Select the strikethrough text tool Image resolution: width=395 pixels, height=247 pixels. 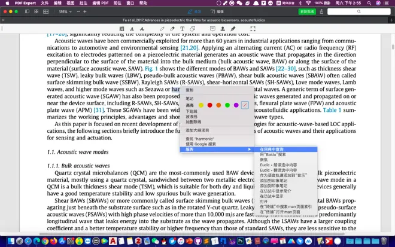(142, 29)
